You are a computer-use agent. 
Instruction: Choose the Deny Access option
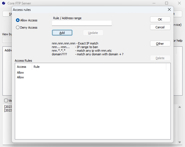tap(18, 28)
